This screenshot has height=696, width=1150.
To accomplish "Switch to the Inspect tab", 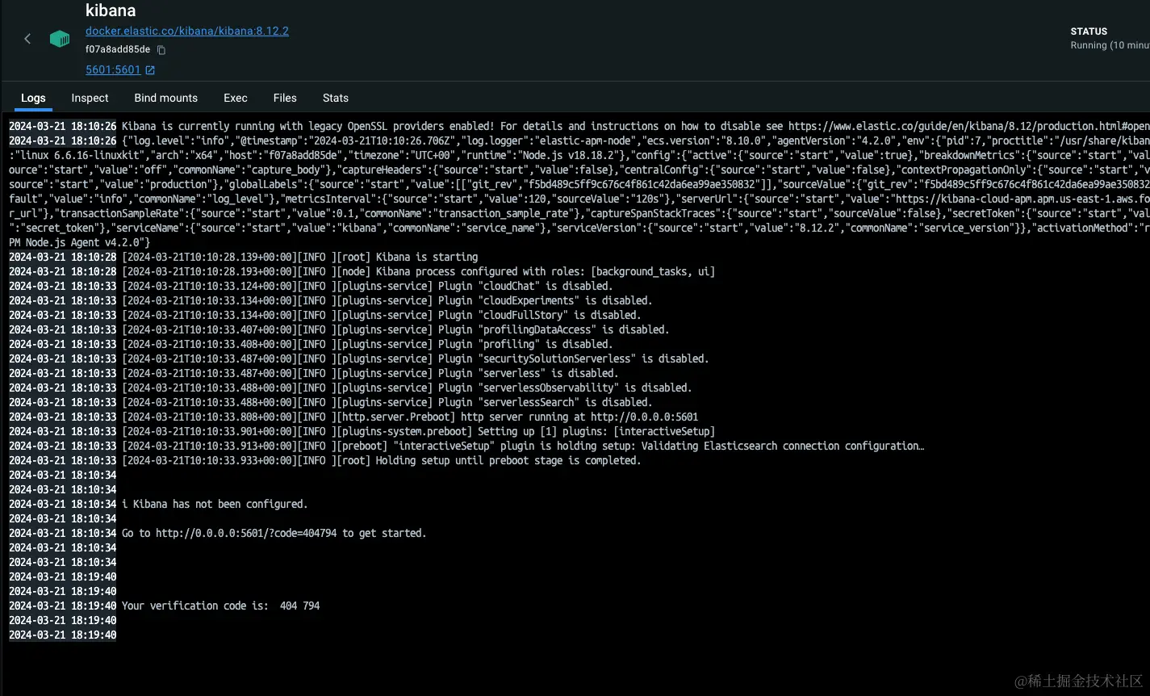I will tap(90, 98).
